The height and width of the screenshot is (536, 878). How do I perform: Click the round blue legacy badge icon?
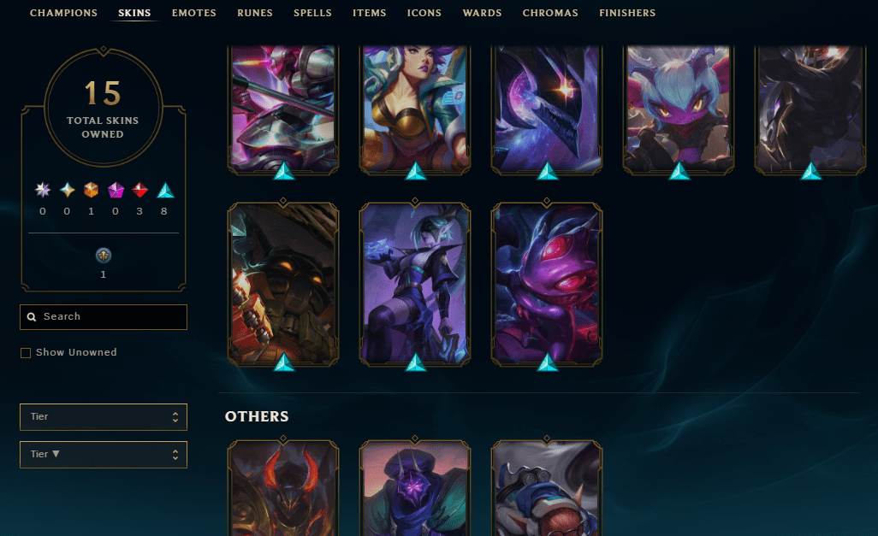pos(104,256)
